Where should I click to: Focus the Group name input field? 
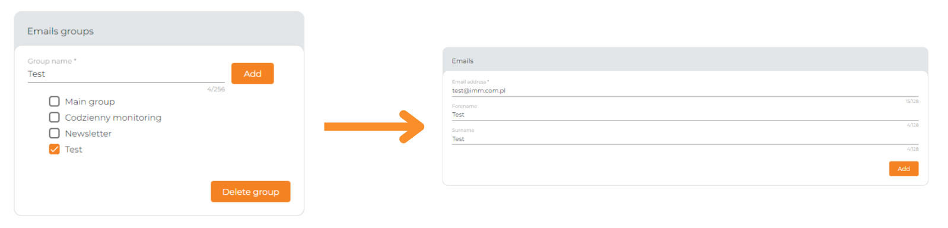pyautogui.click(x=126, y=74)
